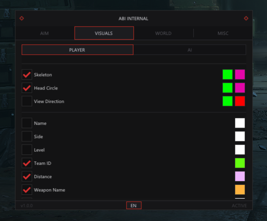Open the View Direction red color swatch
The width and height of the screenshot is (267, 221).
click(x=240, y=101)
